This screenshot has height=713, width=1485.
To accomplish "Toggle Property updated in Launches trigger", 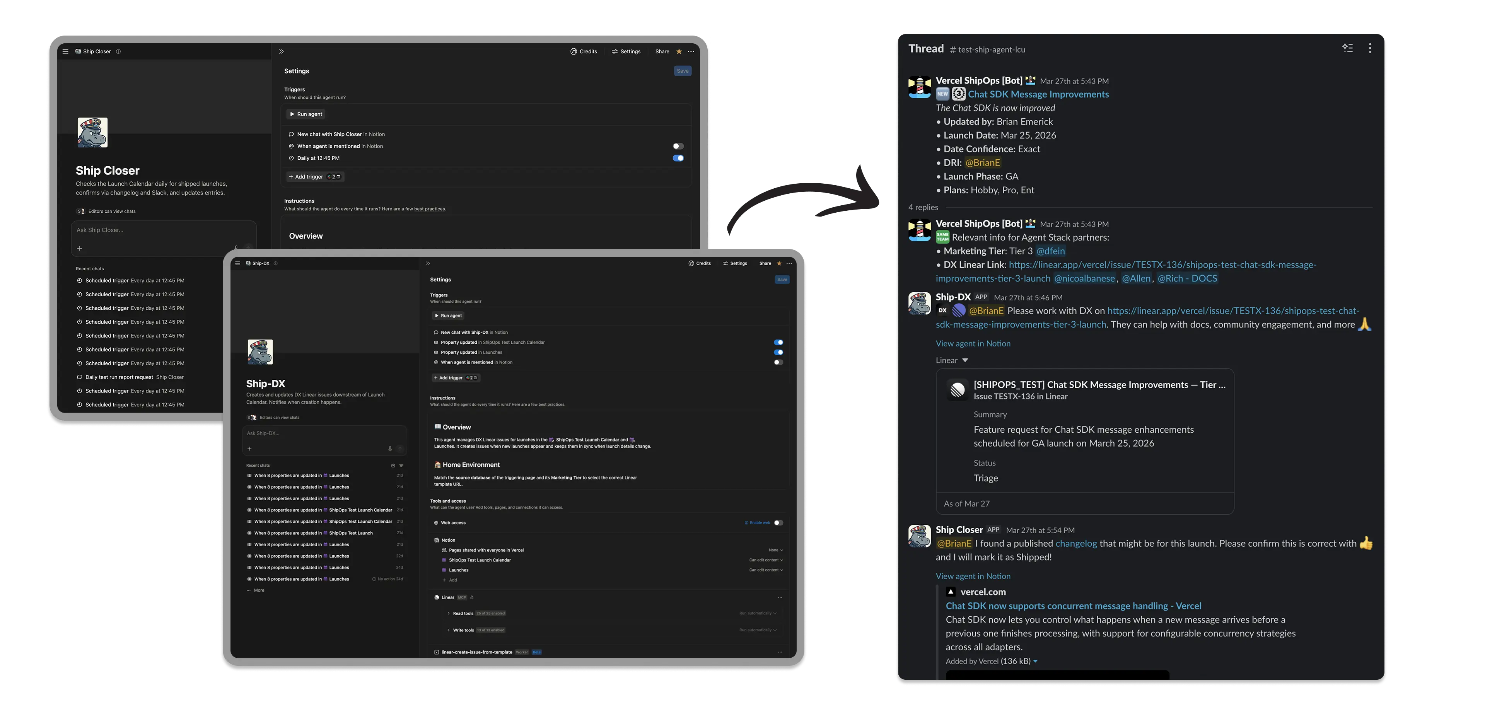I will point(778,352).
